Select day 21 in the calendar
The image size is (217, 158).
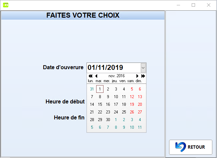92,112
